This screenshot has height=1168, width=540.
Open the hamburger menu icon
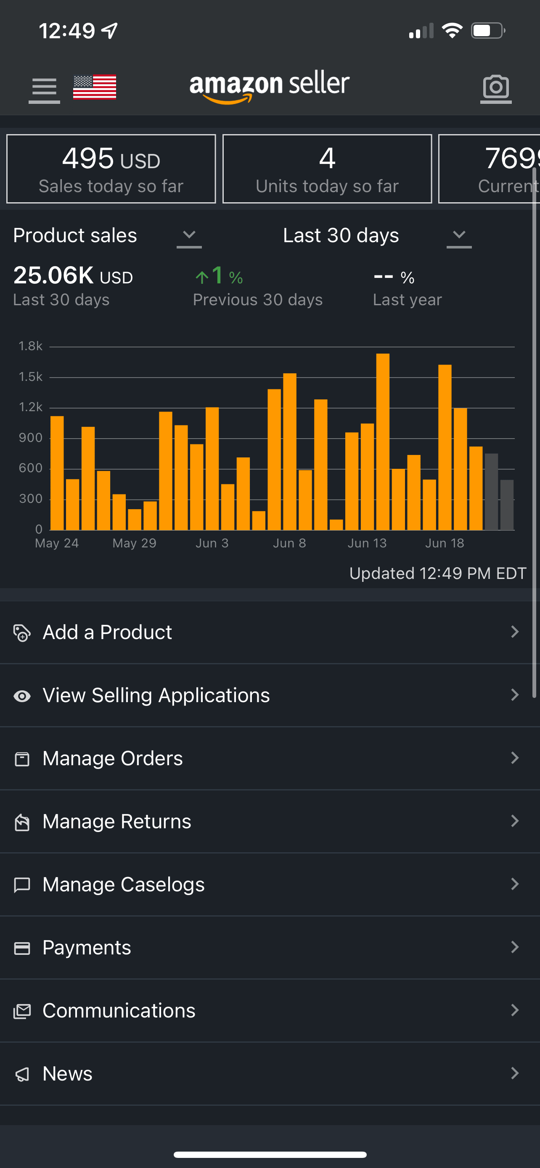point(44,88)
